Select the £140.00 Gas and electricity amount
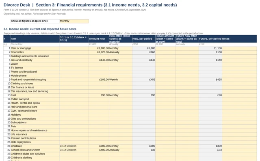Screen dimensions: 260x161 coord(99,60)
